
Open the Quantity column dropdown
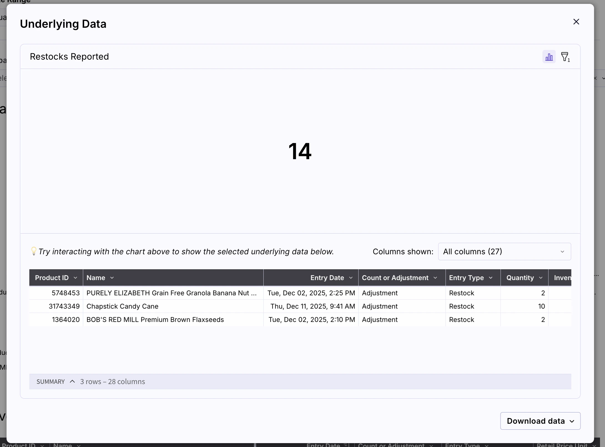pos(541,278)
